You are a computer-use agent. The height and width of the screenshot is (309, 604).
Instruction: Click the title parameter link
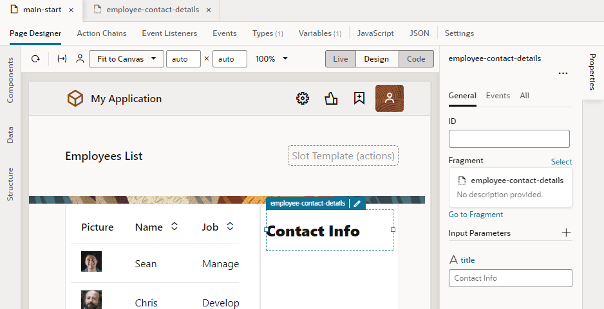[x=467, y=260]
